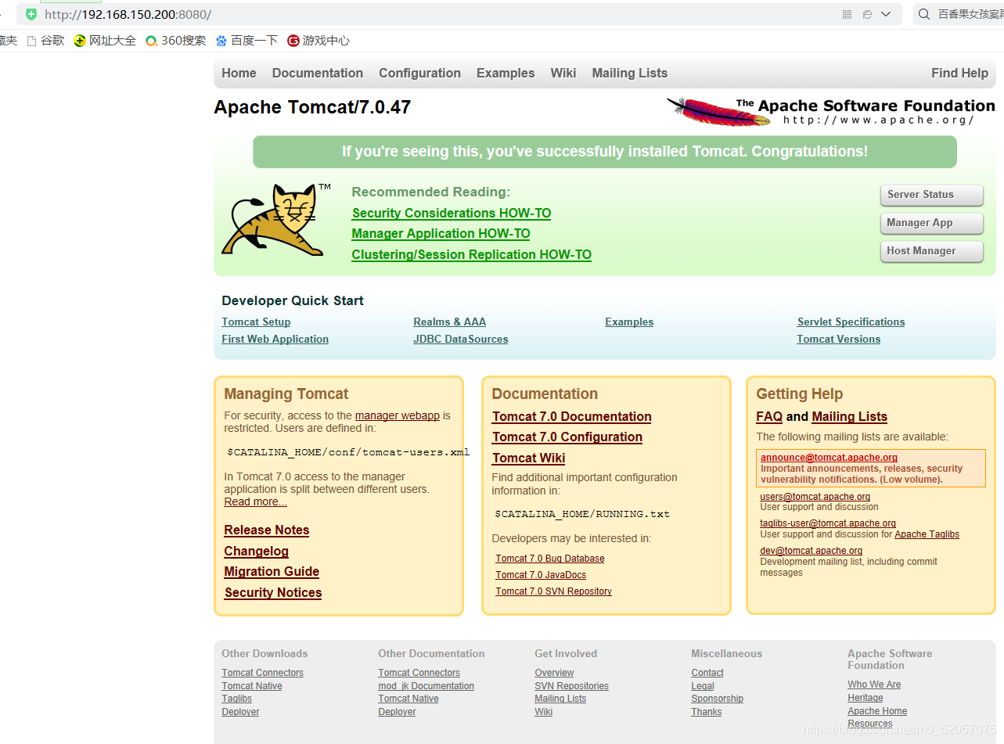
Task: Go to Home in the navigation bar
Action: 239,73
